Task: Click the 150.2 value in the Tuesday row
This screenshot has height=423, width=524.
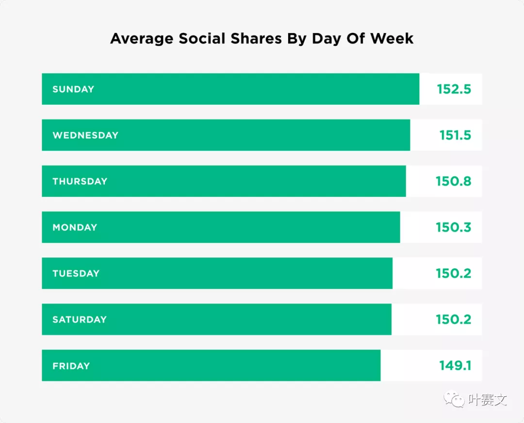Action: [x=453, y=273]
